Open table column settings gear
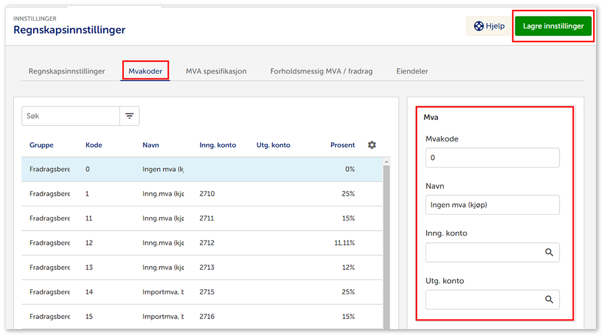602x335 pixels. [x=372, y=145]
